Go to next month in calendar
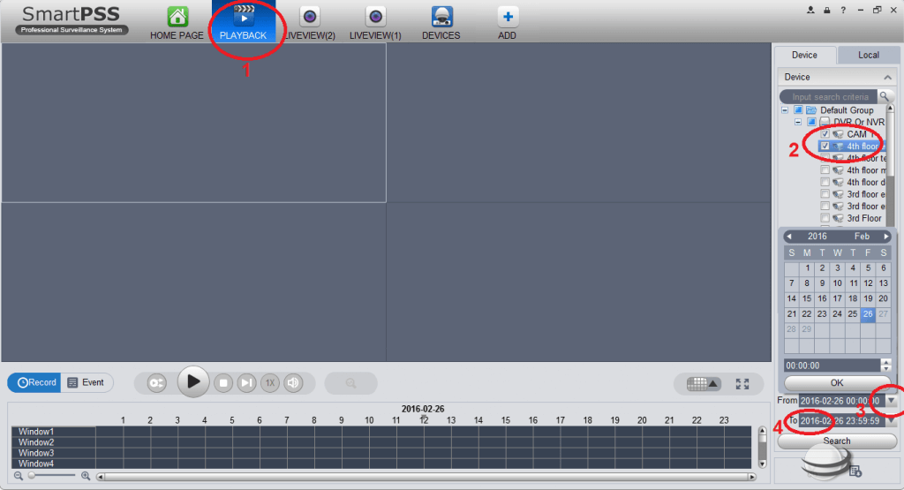 tap(886, 237)
